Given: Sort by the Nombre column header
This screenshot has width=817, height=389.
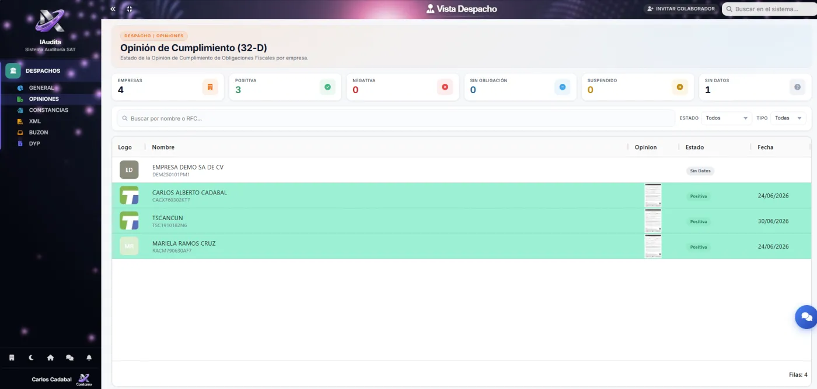Looking at the screenshot, I should coord(163,147).
